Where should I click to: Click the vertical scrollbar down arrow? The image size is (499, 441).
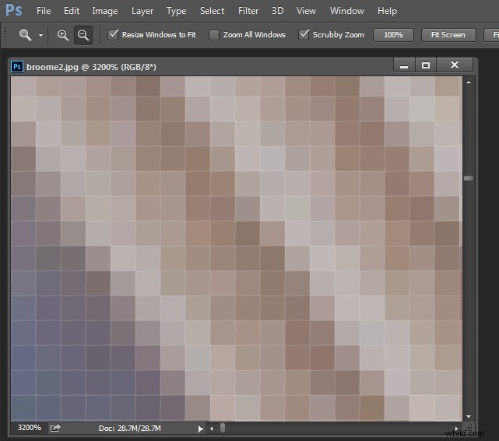click(x=469, y=416)
